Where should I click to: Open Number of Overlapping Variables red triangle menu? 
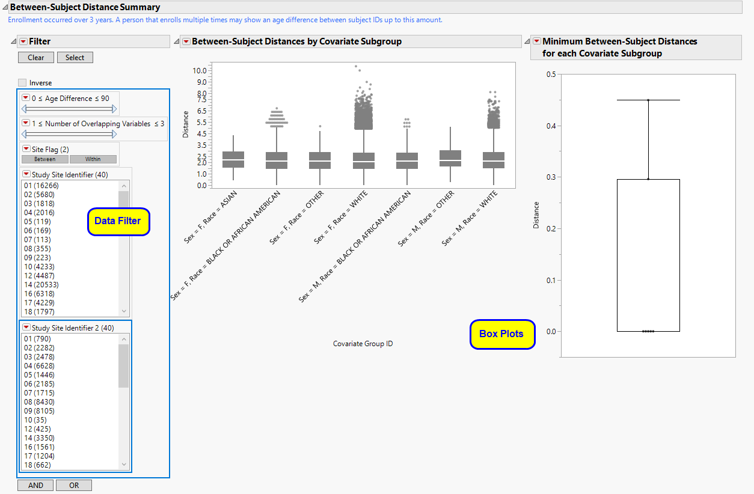click(x=26, y=123)
